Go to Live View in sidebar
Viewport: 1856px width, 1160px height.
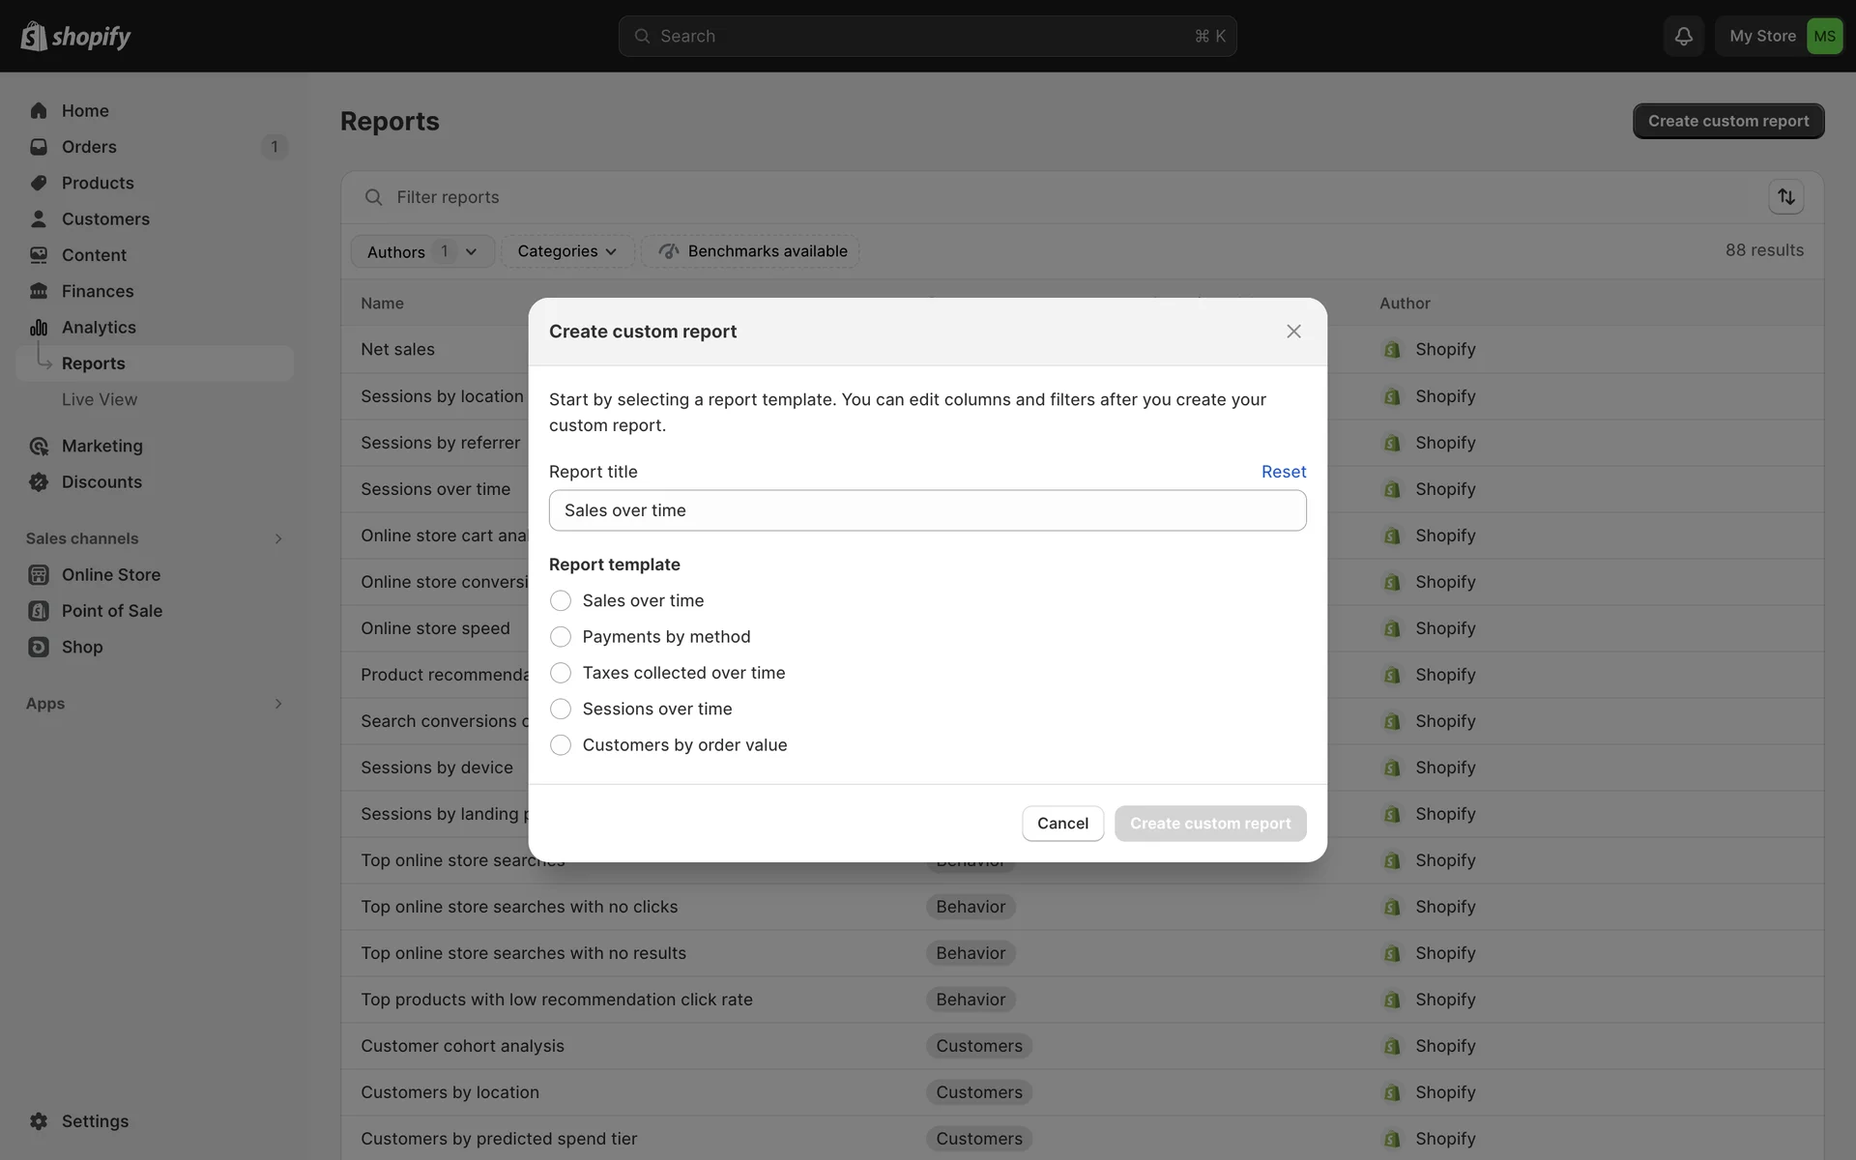pyautogui.click(x=100, y=399)
